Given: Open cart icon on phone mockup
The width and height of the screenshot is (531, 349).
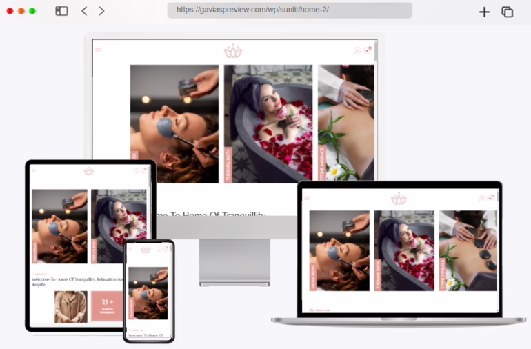Looking at the screenshot, I should click(x=165, y=249).
